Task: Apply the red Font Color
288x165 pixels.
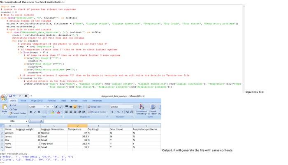Action: 58,112
